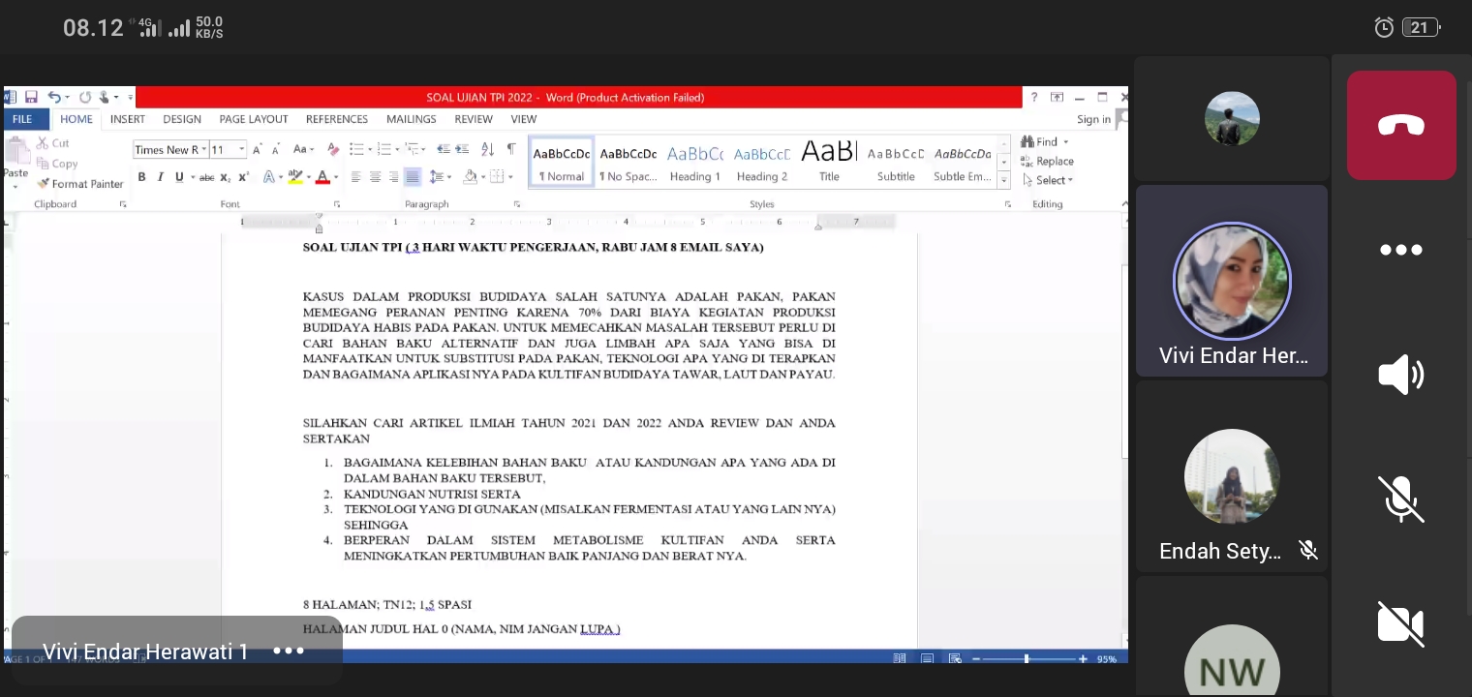This screenshot has height=697, width=1472.
Task: Open the Select dropdown in Editing group
Action: [x=1048, y=180]
